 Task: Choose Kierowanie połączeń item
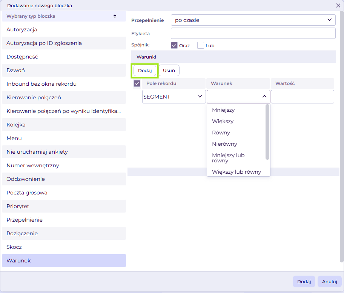(64, 97)
